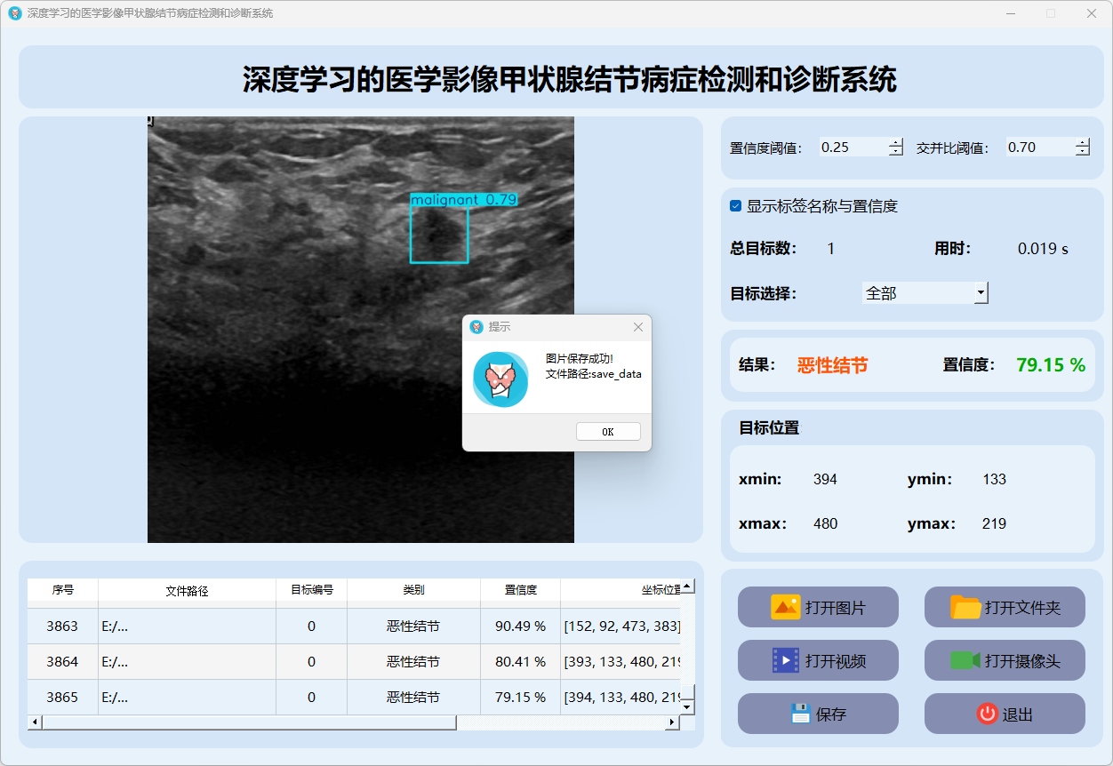
Task: Click the 79.15 % cell in the table
Action: point(520,698)
